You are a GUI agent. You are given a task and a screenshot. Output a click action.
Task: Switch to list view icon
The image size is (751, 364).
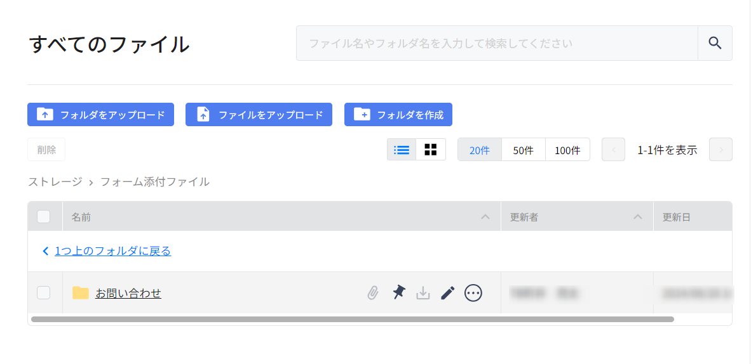[x=402, y=150]
